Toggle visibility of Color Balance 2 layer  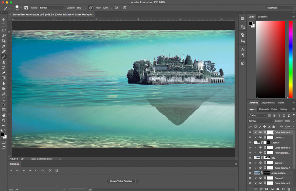[x=250, y=183]
